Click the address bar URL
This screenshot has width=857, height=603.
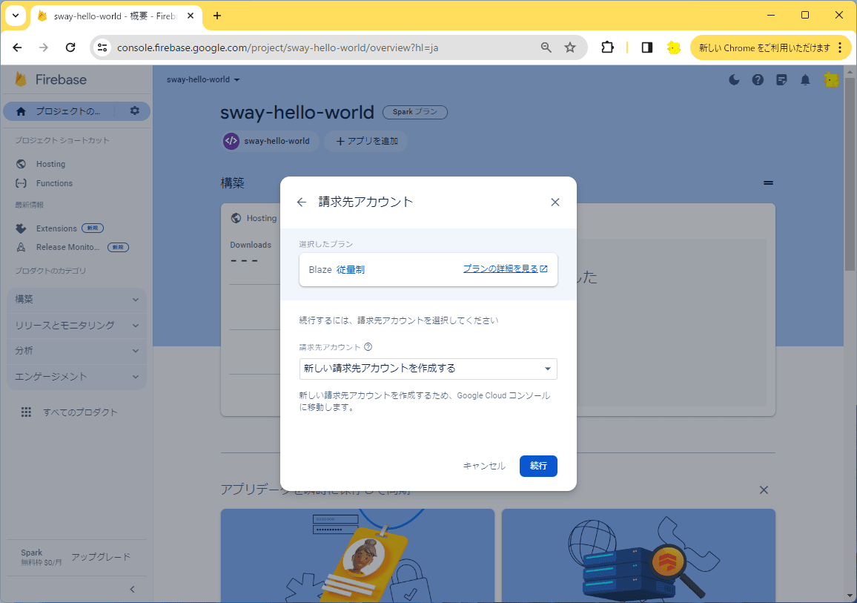278,47
